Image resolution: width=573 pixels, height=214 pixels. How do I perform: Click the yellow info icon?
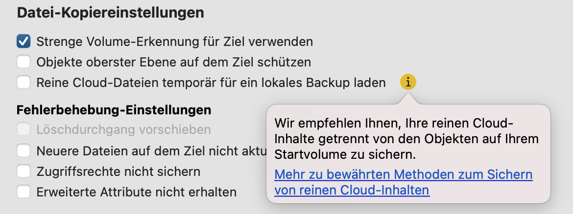pyautogui.click(x=408, y=82)
